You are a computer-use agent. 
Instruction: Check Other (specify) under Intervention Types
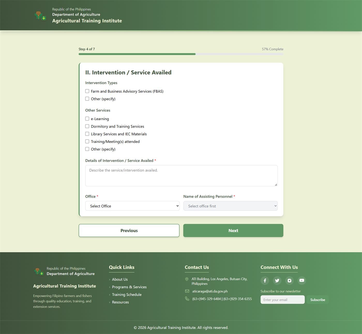[87, 99]
